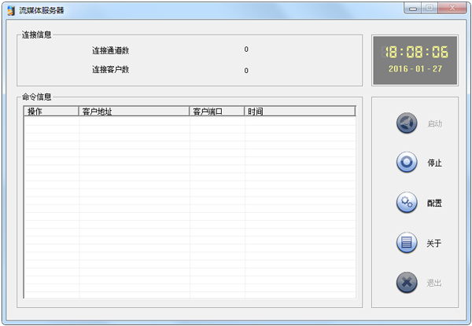Click the date 2016-01-27 on the clock panel
Viewport: 472px width, 326px height.
pos(415,68)
